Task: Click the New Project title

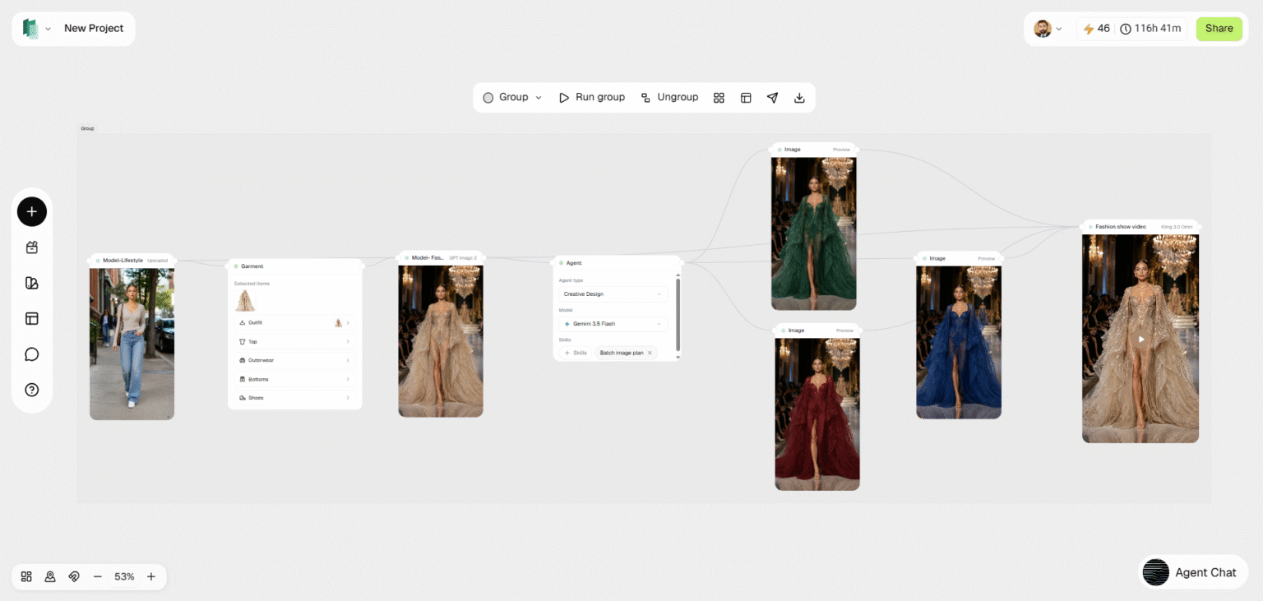Action: click(x=94, y=28)
